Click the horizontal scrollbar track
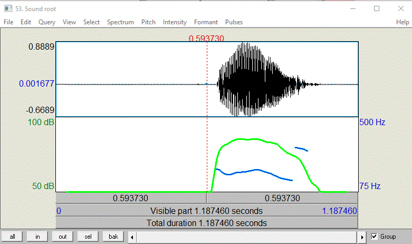 (x=247, y=237)
